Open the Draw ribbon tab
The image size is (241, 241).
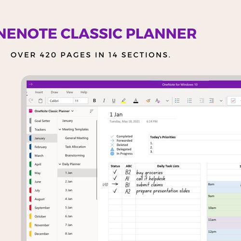(x=54, y=92)
